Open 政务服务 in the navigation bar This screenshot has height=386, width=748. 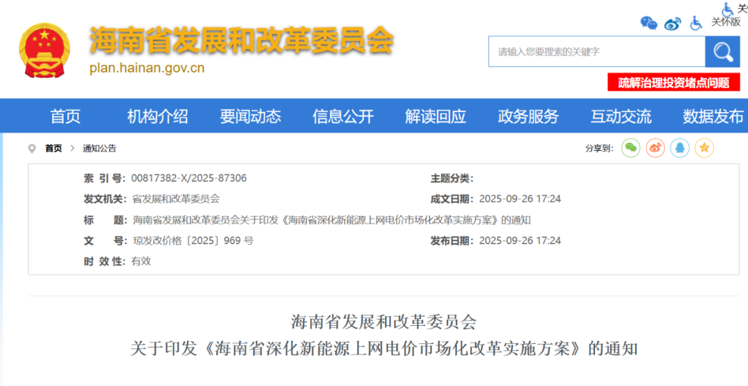coord(528,116)
